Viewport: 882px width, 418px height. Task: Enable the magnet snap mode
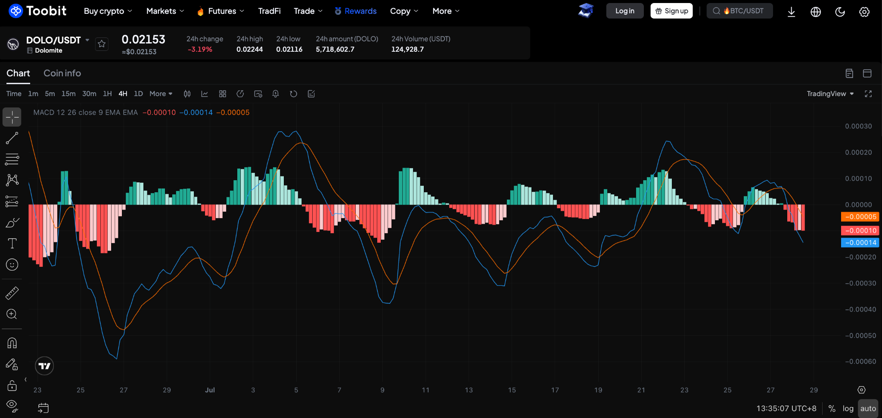click(x=12, y=343)
